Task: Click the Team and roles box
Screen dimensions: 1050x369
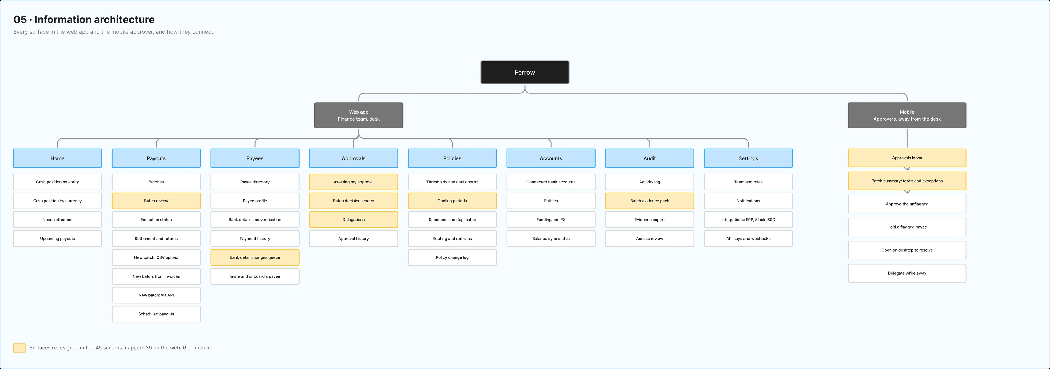Action: click(x=748, y=182)
